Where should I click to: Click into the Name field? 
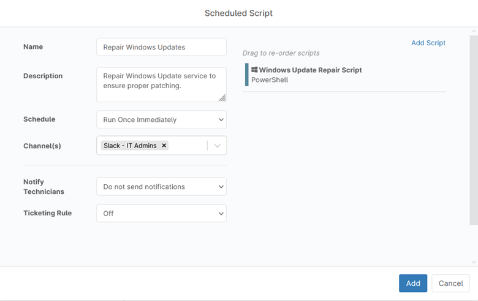click(161, 47)
